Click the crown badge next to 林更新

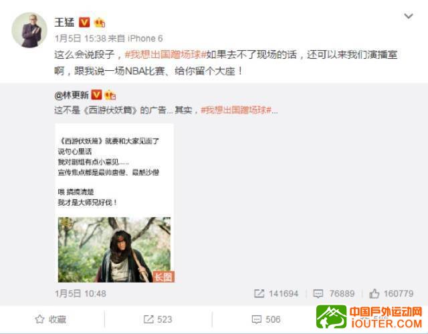(x=110, y=95)
